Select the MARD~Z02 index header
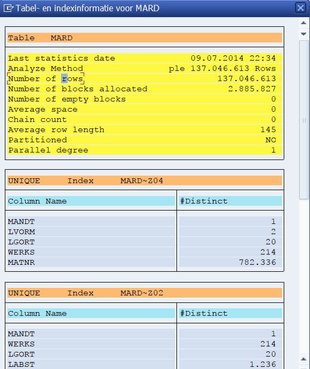 pos(145,293)
